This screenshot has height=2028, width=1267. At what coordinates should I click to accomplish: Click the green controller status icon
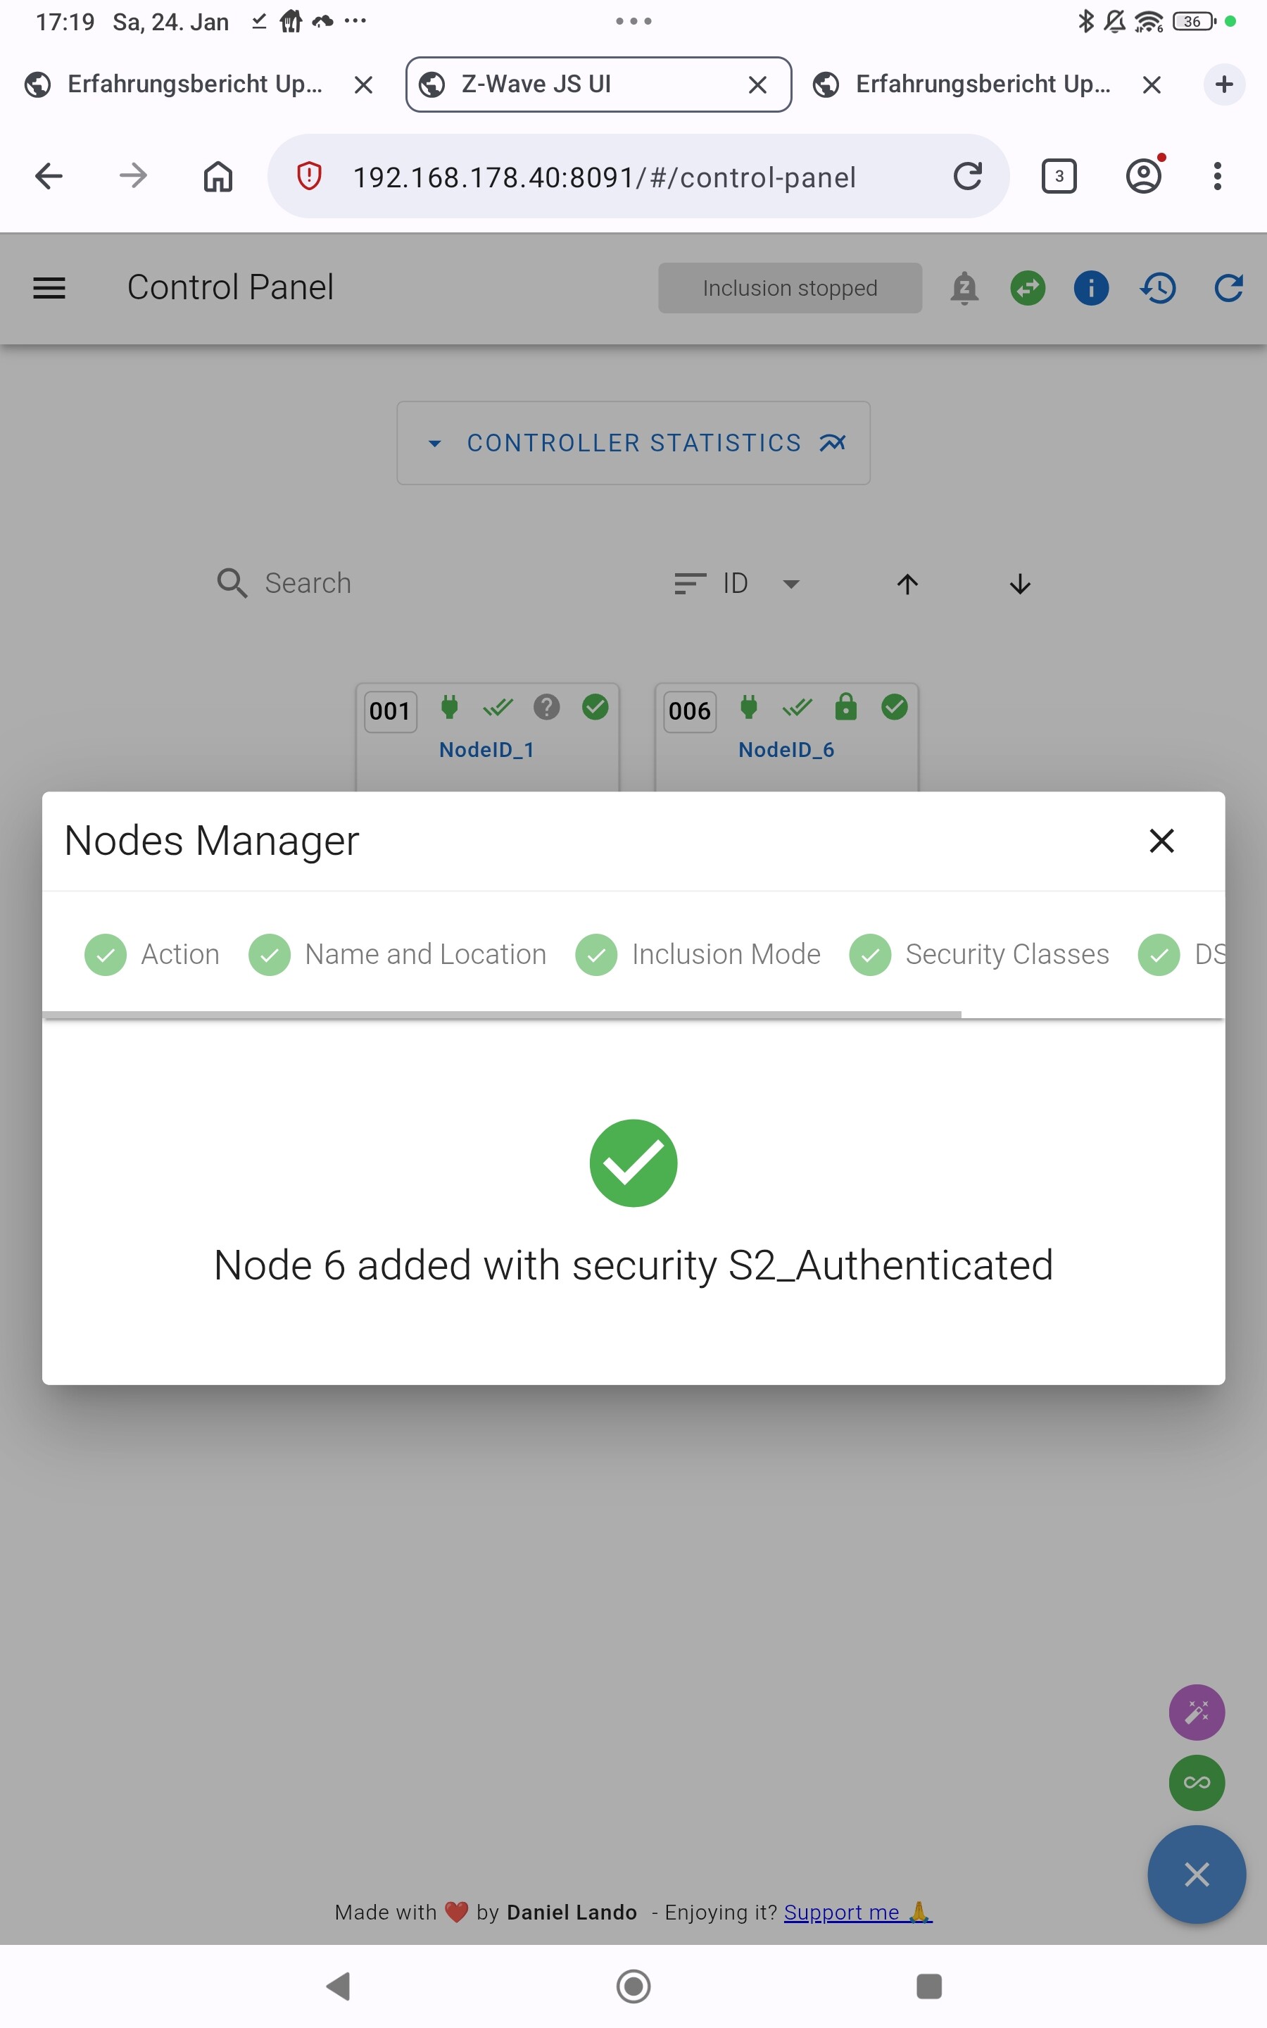[1028, 288]
